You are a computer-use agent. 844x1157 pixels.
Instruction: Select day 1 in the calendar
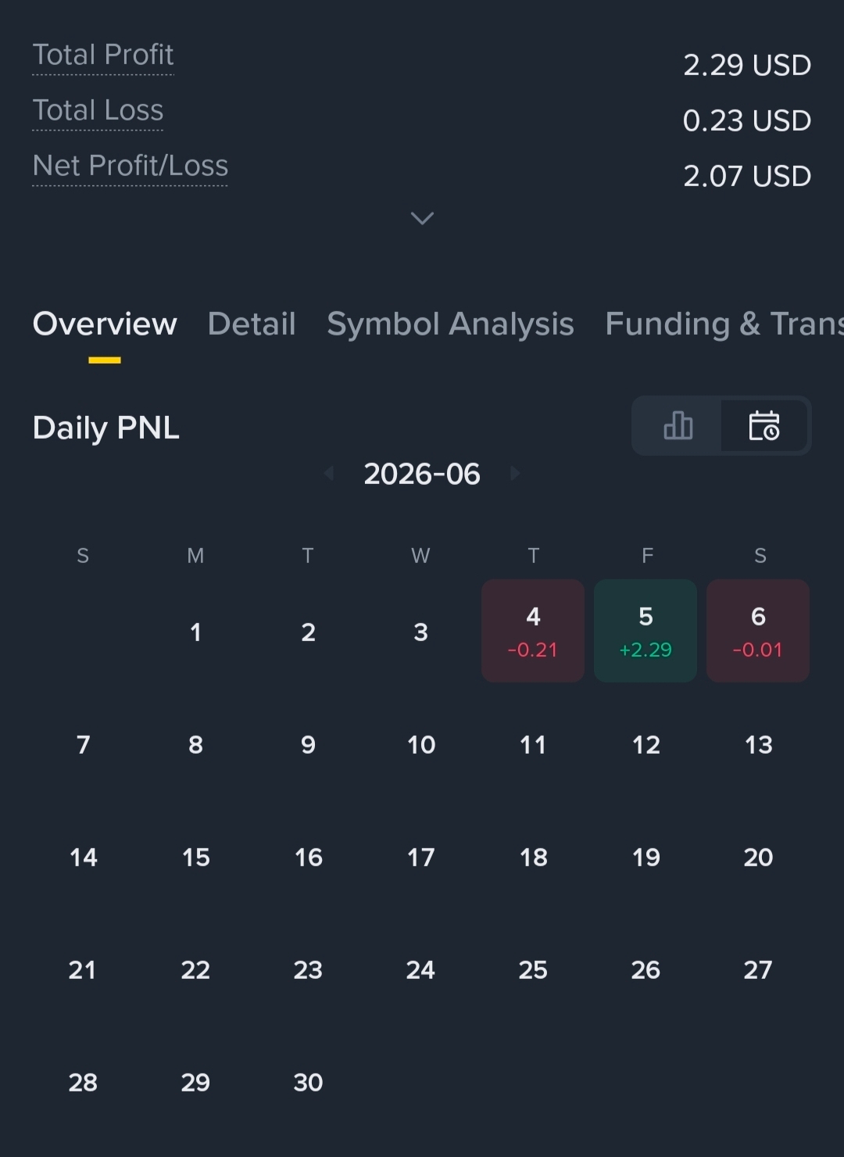[x=195, y=632]
